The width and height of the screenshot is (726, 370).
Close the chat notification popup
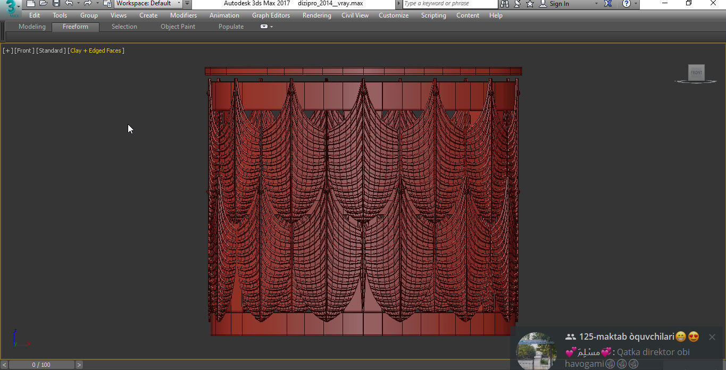click(712, 337)
